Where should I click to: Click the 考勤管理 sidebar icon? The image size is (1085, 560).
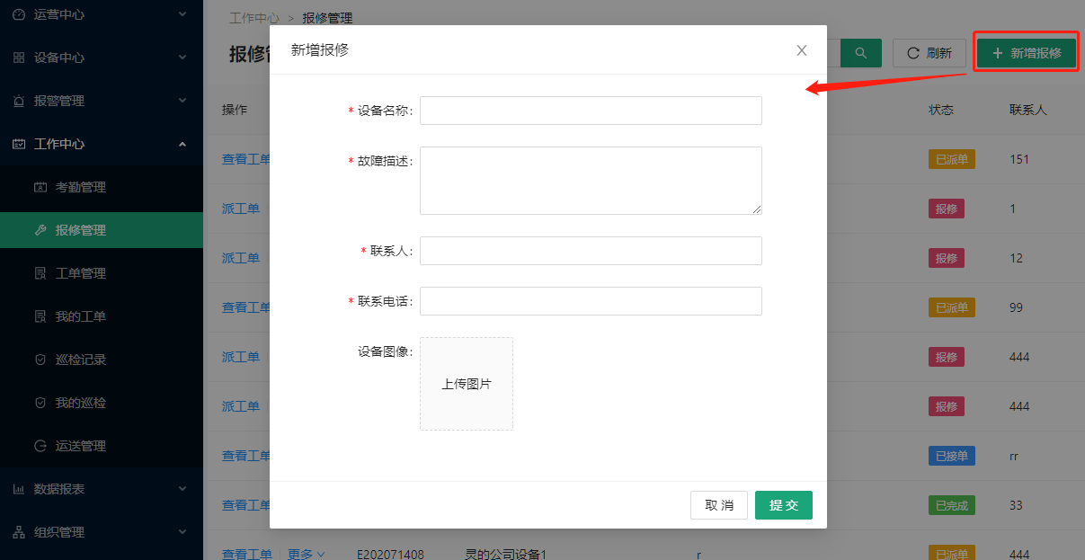click(x=40, y=187)
